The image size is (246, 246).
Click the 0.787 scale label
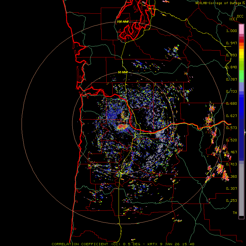pyautogui.click(x=232, y=79)
